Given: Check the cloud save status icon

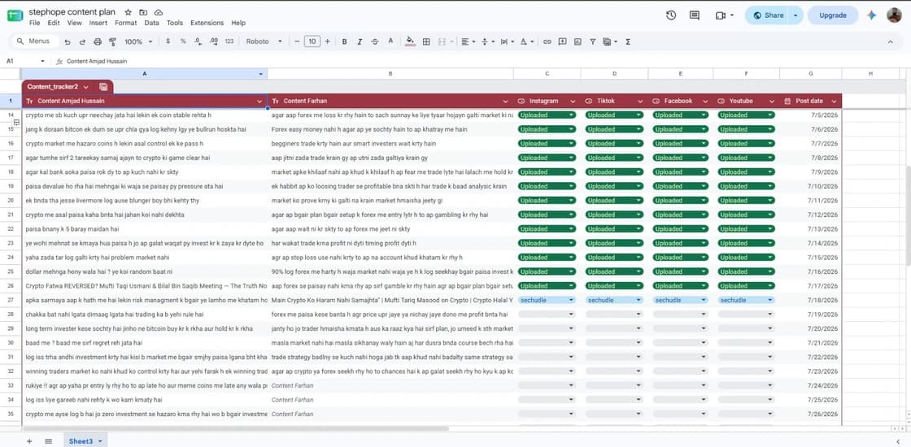Looking at the screenshot, I should [158, 12].
